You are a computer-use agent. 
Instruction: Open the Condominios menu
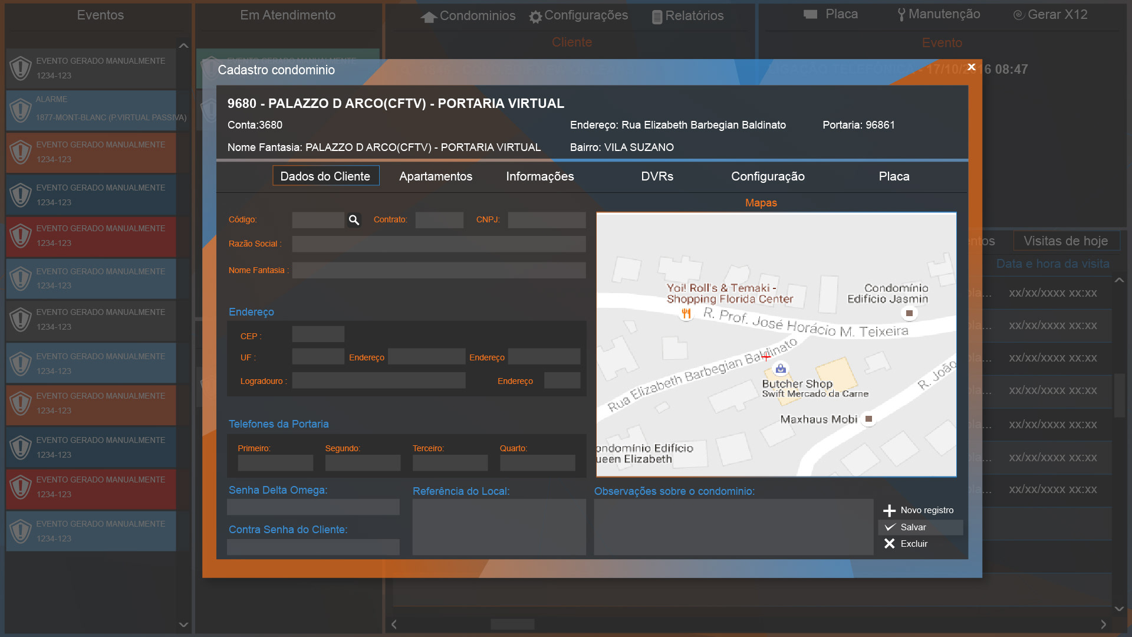click(468, 16)
